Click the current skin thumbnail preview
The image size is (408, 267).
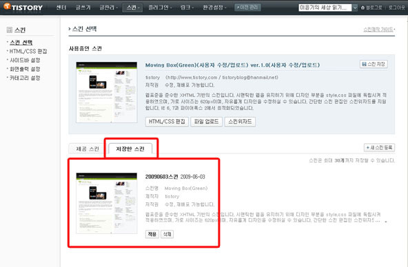[x=106, y=92]
